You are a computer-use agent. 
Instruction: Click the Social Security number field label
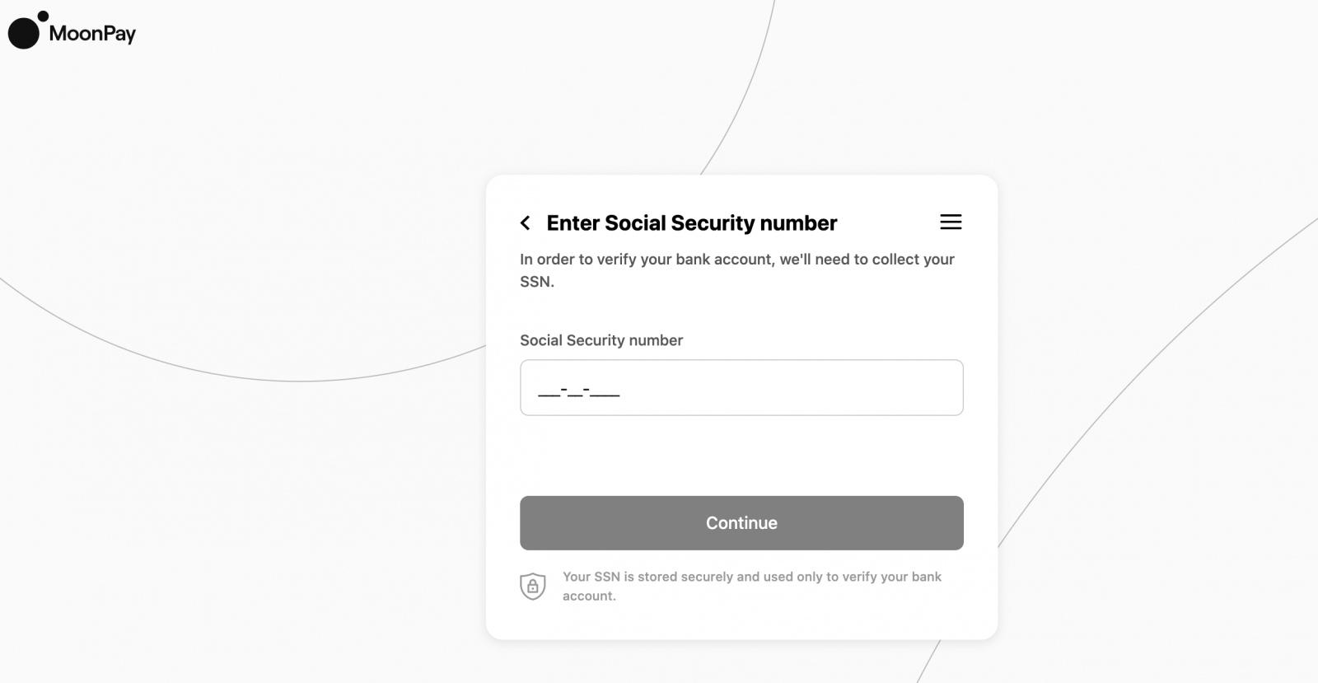point(601,339)
